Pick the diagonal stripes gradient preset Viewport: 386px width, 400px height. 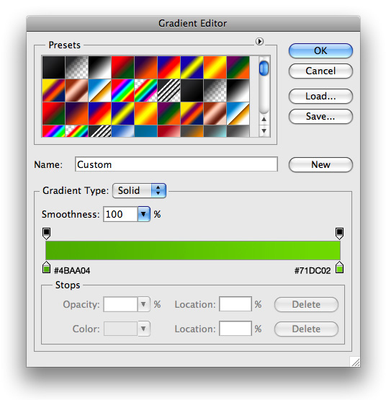tap(169, 90)
